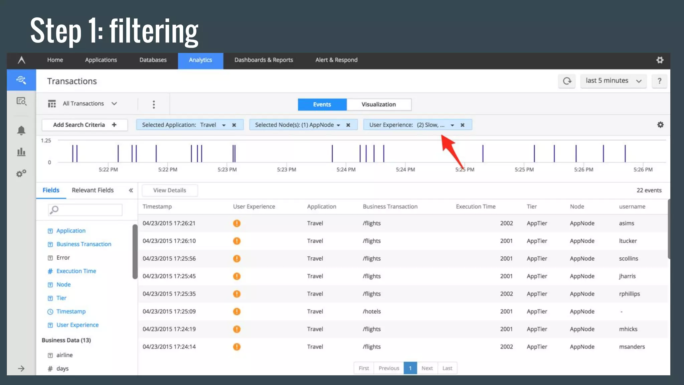Viewport: 684px width, 385px height.
Task: Click the sidebar configuration gears icon
Action: point(21,173)
